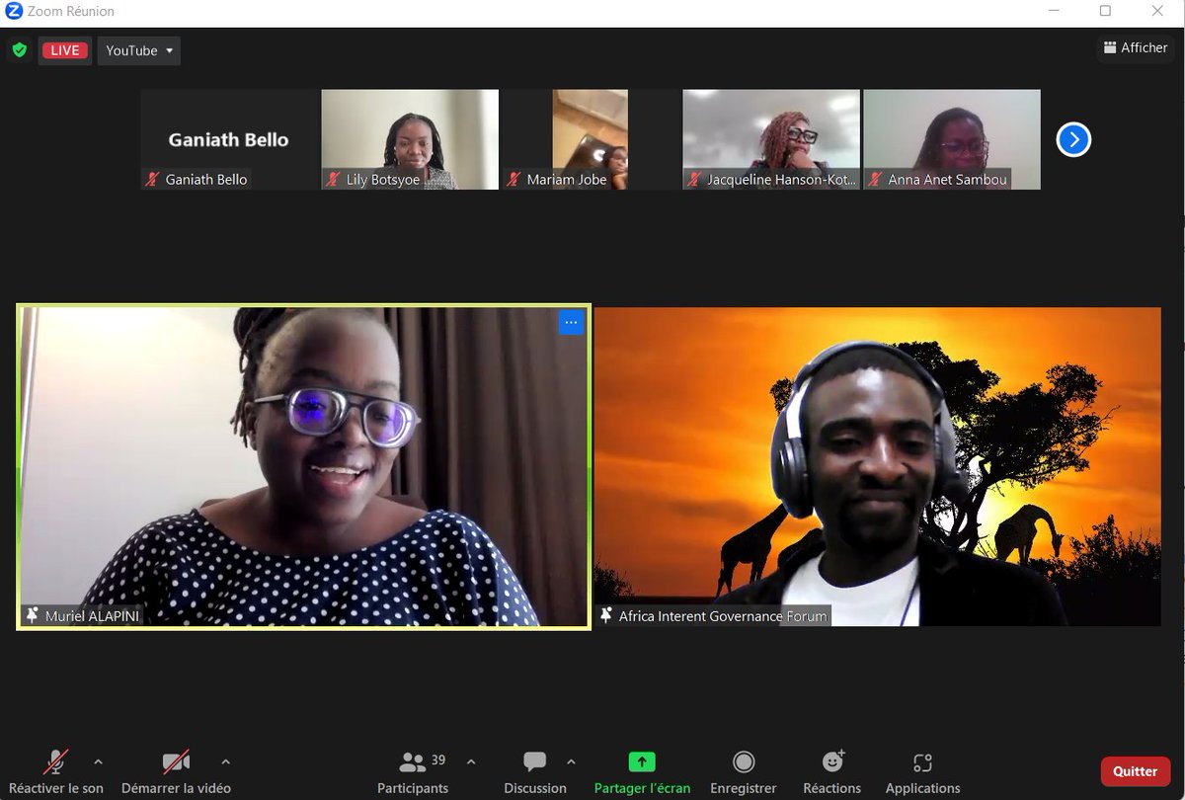Select Anna Anet Sambou video thumbnail
This screenshot has height=800, width=1185.
[x=952, y=139]
